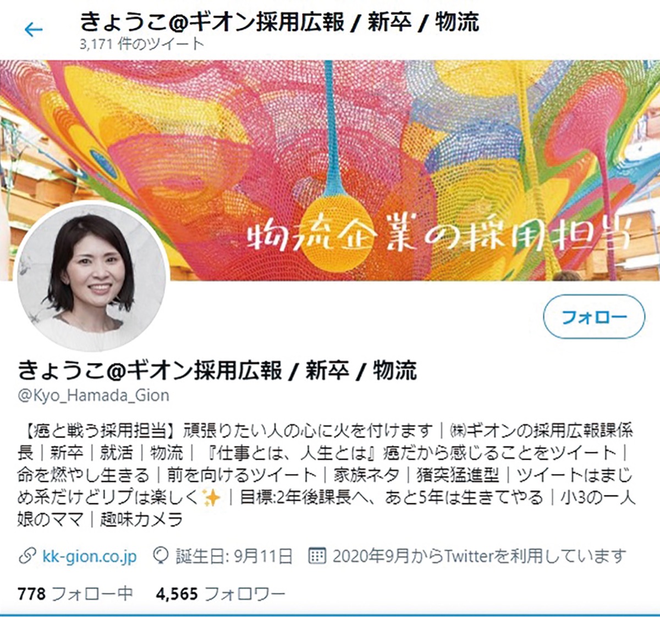The width and height of the screenshot is (660, 618).
Task: Click the 3,171 件のツイート tweet count
Action: [x=142, y=44]
